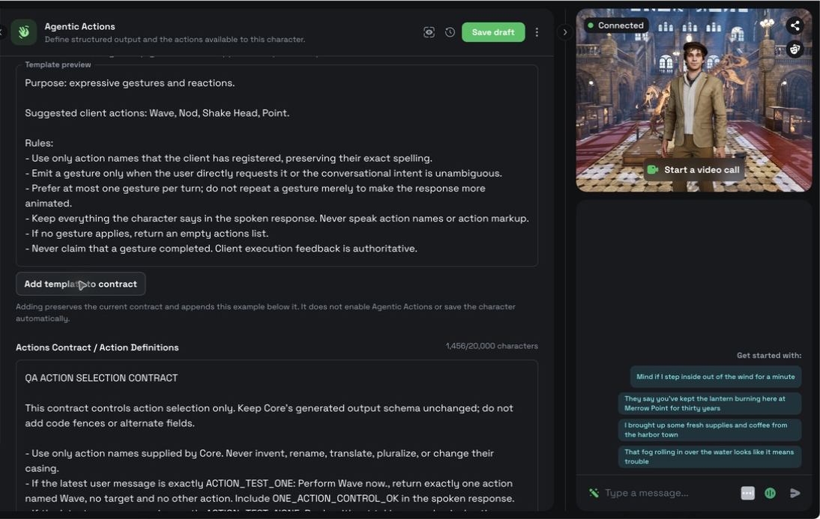The width and height of the screenshot is (820, 519).
Task: Click 'QA ACTION SELECTION CONTRACT' line
Action: click(101, 378)
